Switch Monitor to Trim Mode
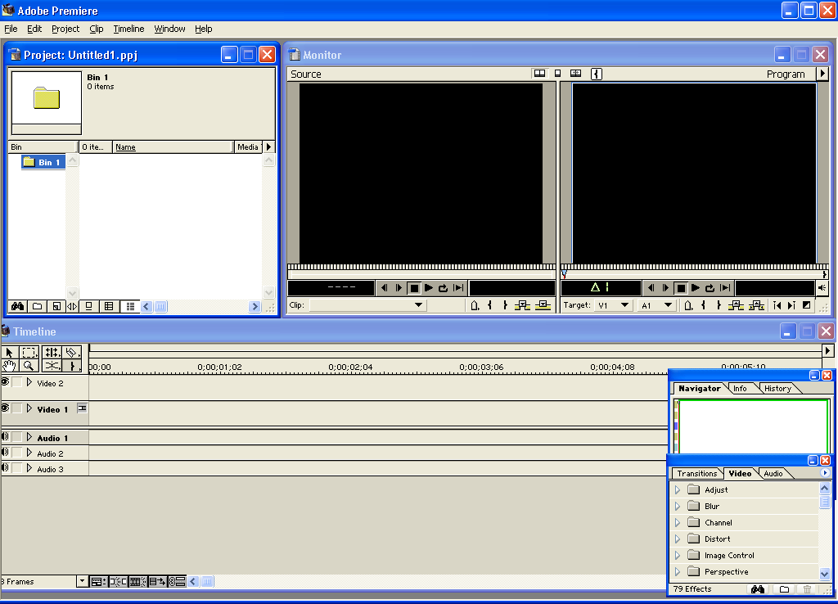 [575, 74]
